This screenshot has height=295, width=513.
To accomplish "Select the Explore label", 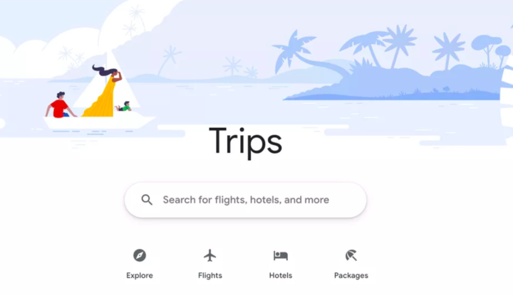I will [140, 275].
